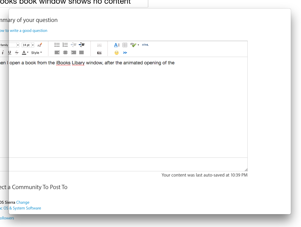The image size is (301, 227).
Task: Open Mac OS & System Software link
Action: [x=21, y=208]
